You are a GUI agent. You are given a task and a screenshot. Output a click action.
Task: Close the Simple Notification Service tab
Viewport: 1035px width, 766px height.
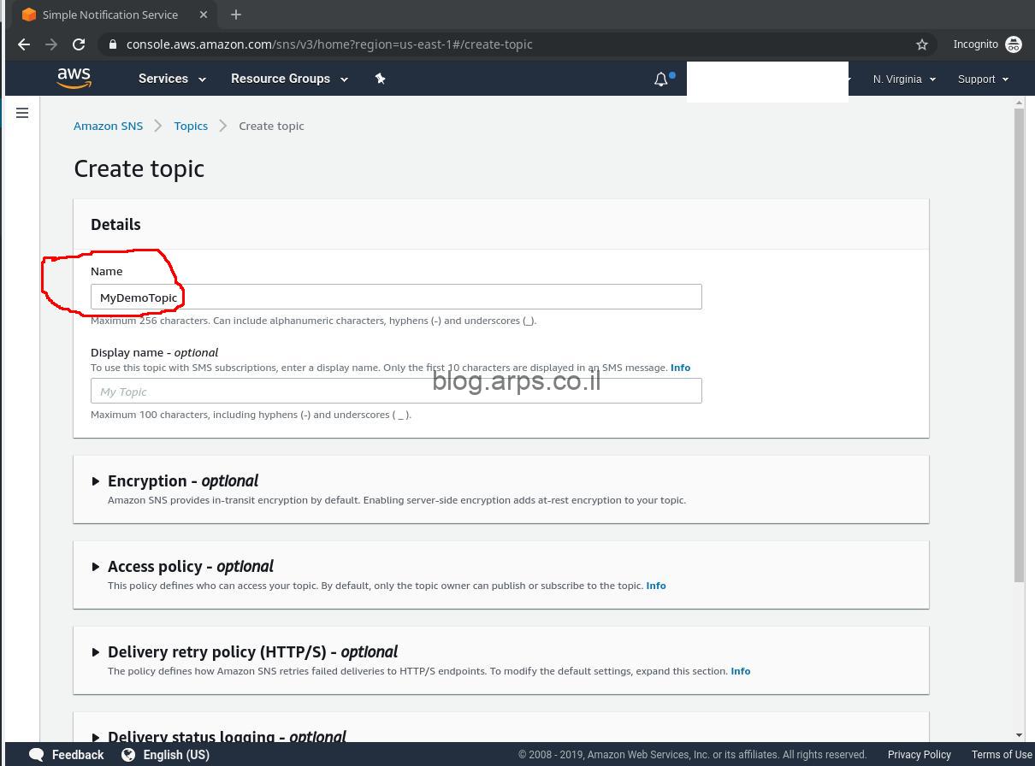pyautogui.click(x=203, y=15)
